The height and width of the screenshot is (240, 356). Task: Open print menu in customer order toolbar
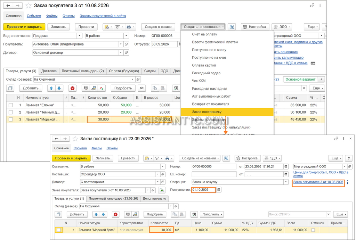click(x=131, y=27)
